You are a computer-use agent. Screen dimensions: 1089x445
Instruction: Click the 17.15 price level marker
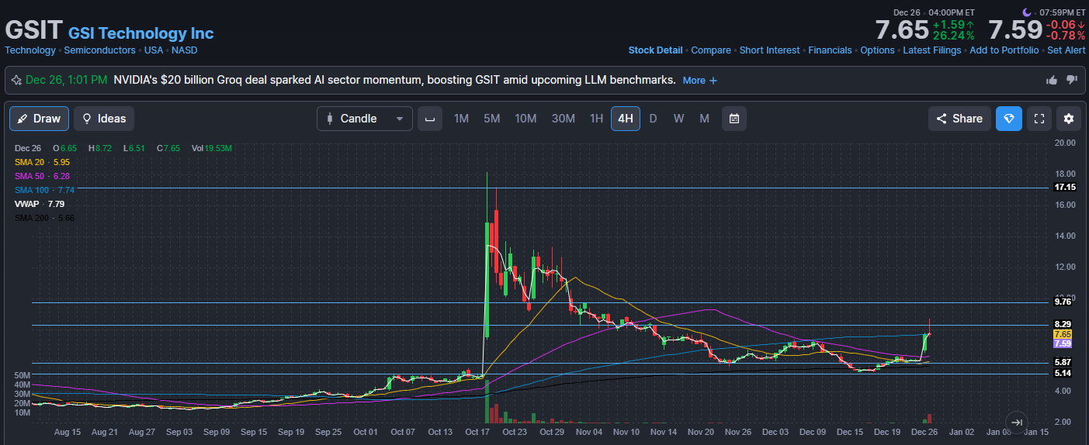point(1064,188)
